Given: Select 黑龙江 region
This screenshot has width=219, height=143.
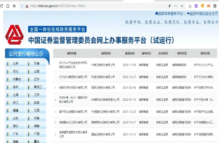Looking at the screenshot, I should pos(36,87).
